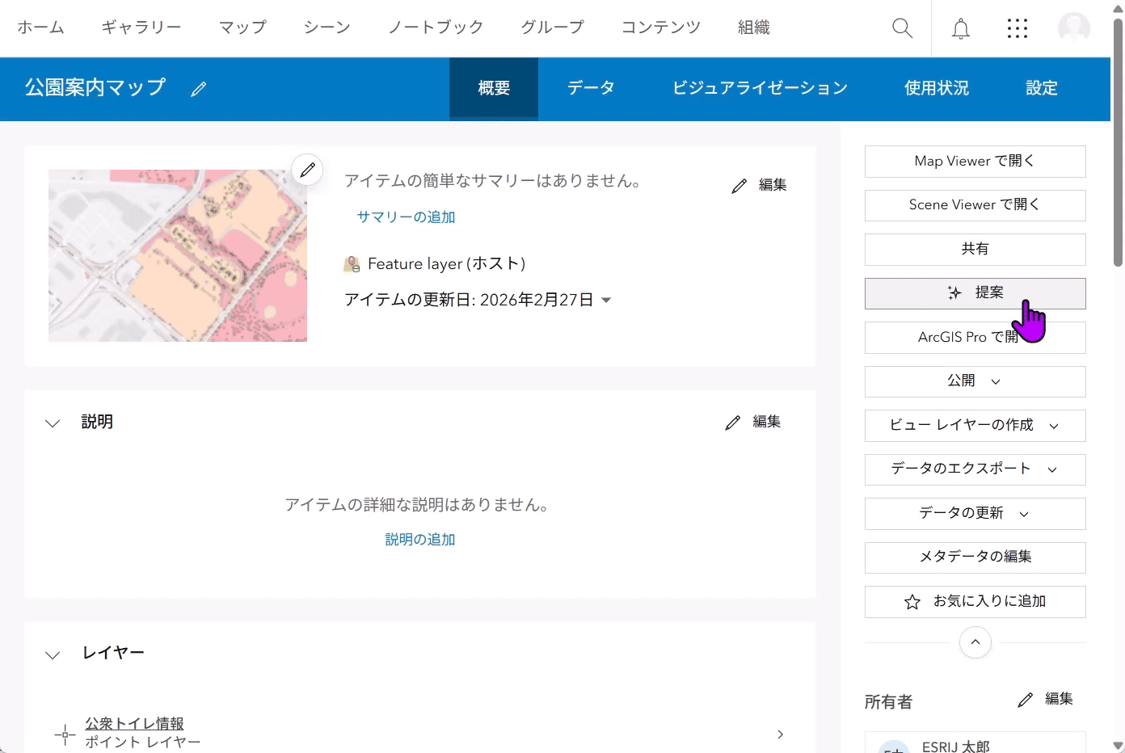Image resolution: width=1125 pixels, height=753 pixels.
Task: Switch to the データ tab
Action: tap(591, 88)
